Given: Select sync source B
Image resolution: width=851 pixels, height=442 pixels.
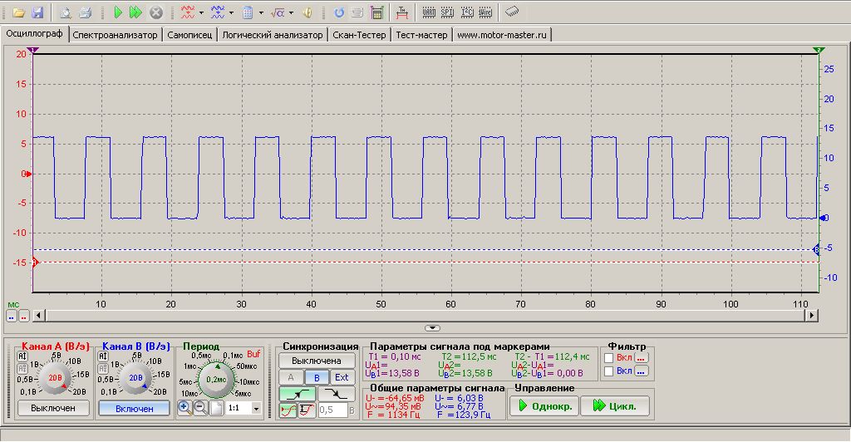Looking at the screenshot, I should coord(317,377).
